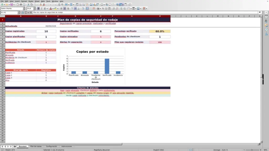Click the formula input line
Screen dimensions: 269x151
[x=145, y=12]
